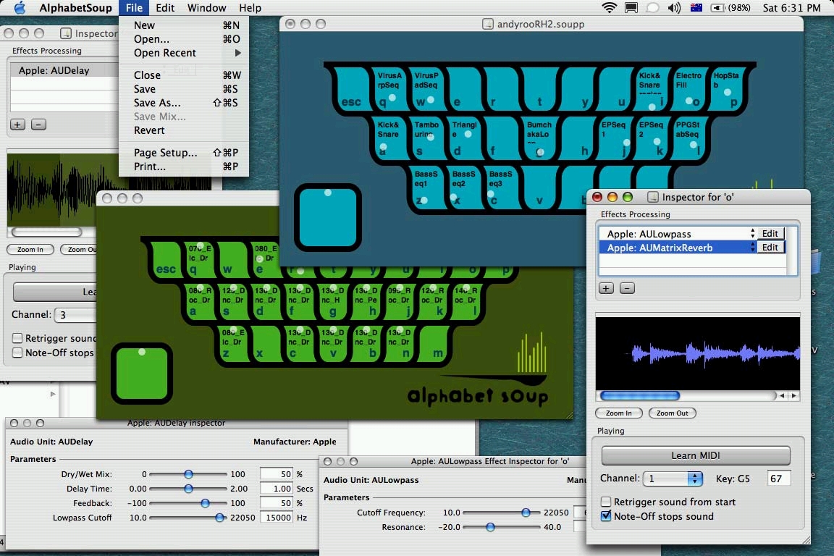
Task: Choose New from File menu
Action: pos(184,25)
